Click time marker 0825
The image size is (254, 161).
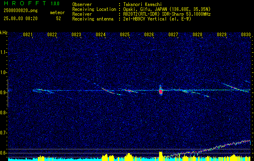125,35
